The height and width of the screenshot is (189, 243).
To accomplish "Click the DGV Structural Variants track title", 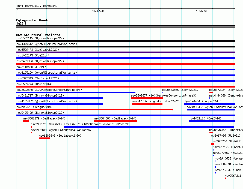I will (38, 35).
